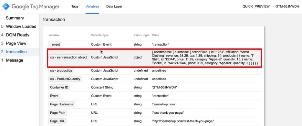The image size is (302, 126).
Task: Select the Message event
Action: pyautogui.click(x=14, y=60)
